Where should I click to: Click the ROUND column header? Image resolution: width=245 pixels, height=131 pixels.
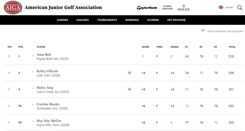click(174, 47)
